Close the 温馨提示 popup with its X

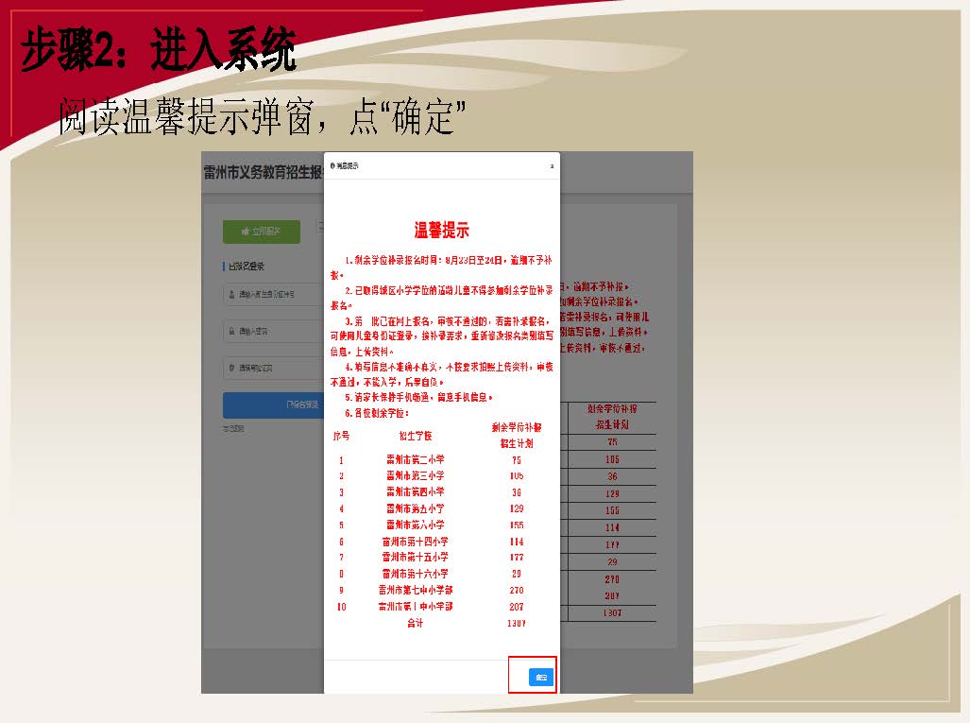[552, 166]
